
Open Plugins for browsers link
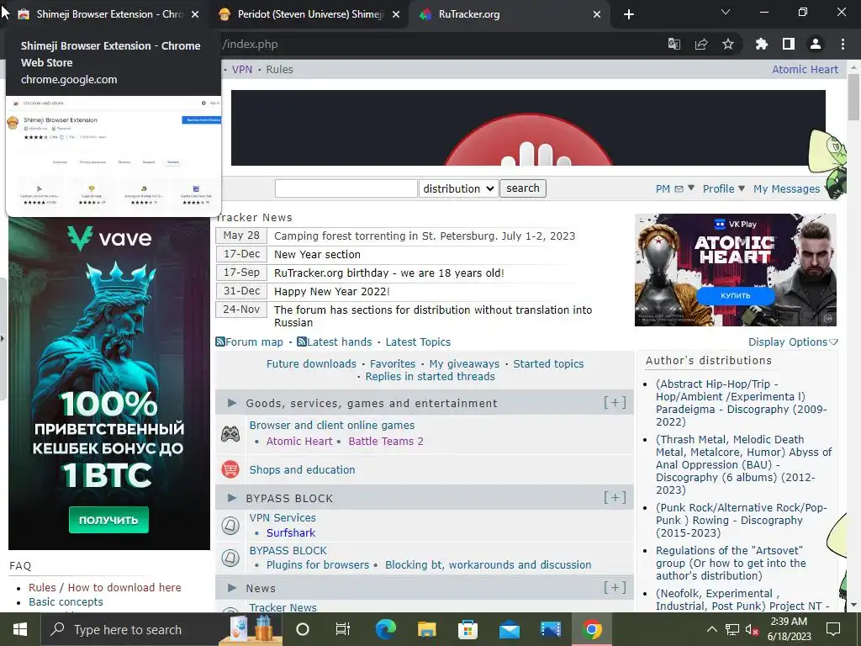pos(317,564)
